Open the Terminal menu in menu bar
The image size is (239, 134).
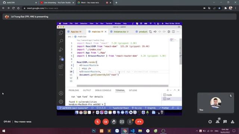109,23
